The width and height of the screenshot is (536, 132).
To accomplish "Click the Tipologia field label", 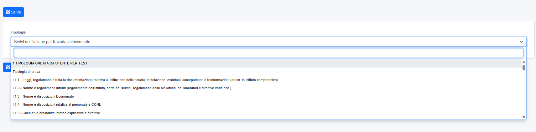I will (x=18, y=32).
